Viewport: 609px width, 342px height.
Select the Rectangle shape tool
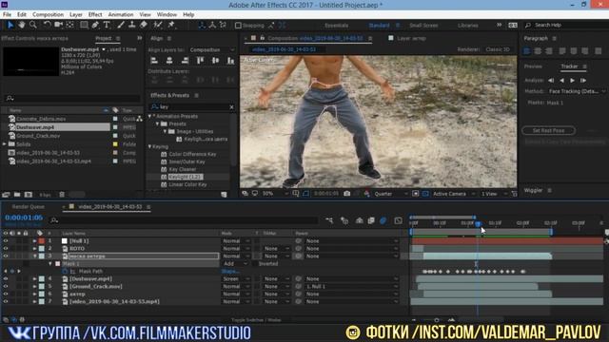pyautogui.click(x=84, y=26)
